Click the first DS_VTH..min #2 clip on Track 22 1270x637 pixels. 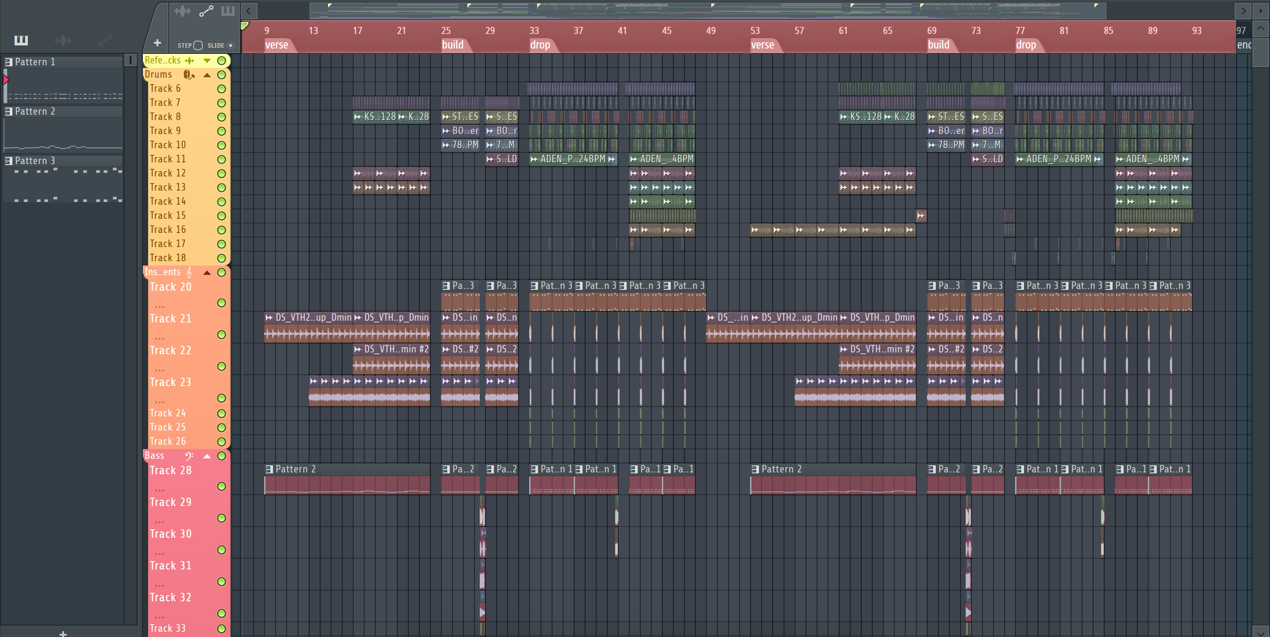click(x=392, y=359)
